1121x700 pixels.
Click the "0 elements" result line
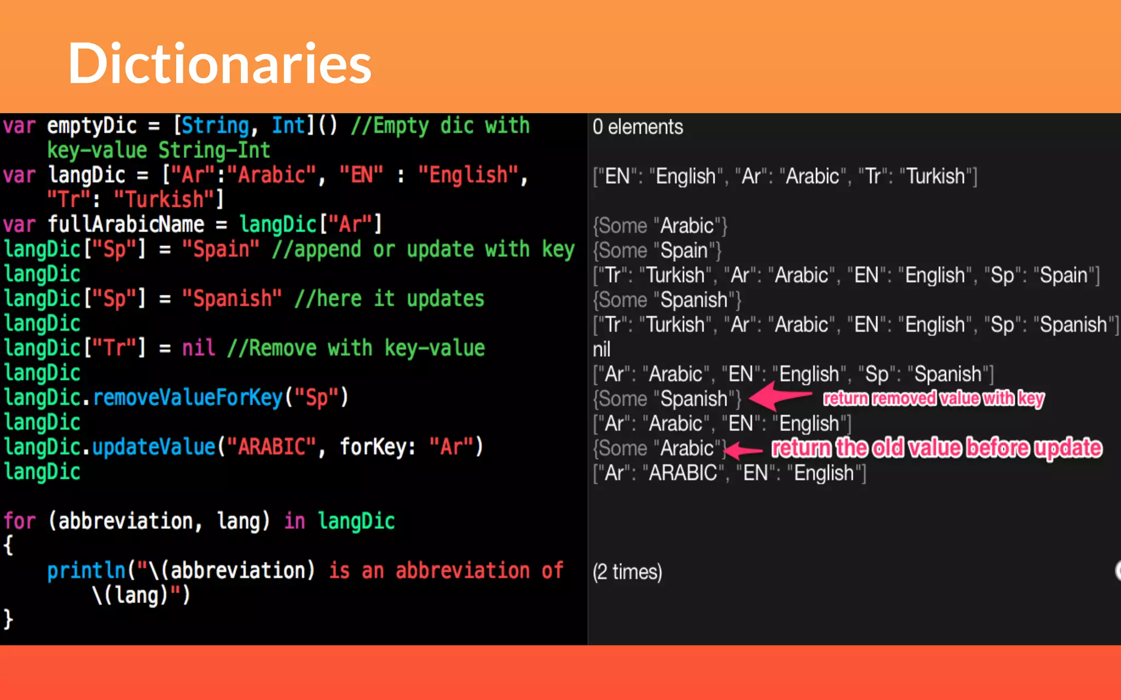click(638, 127)
